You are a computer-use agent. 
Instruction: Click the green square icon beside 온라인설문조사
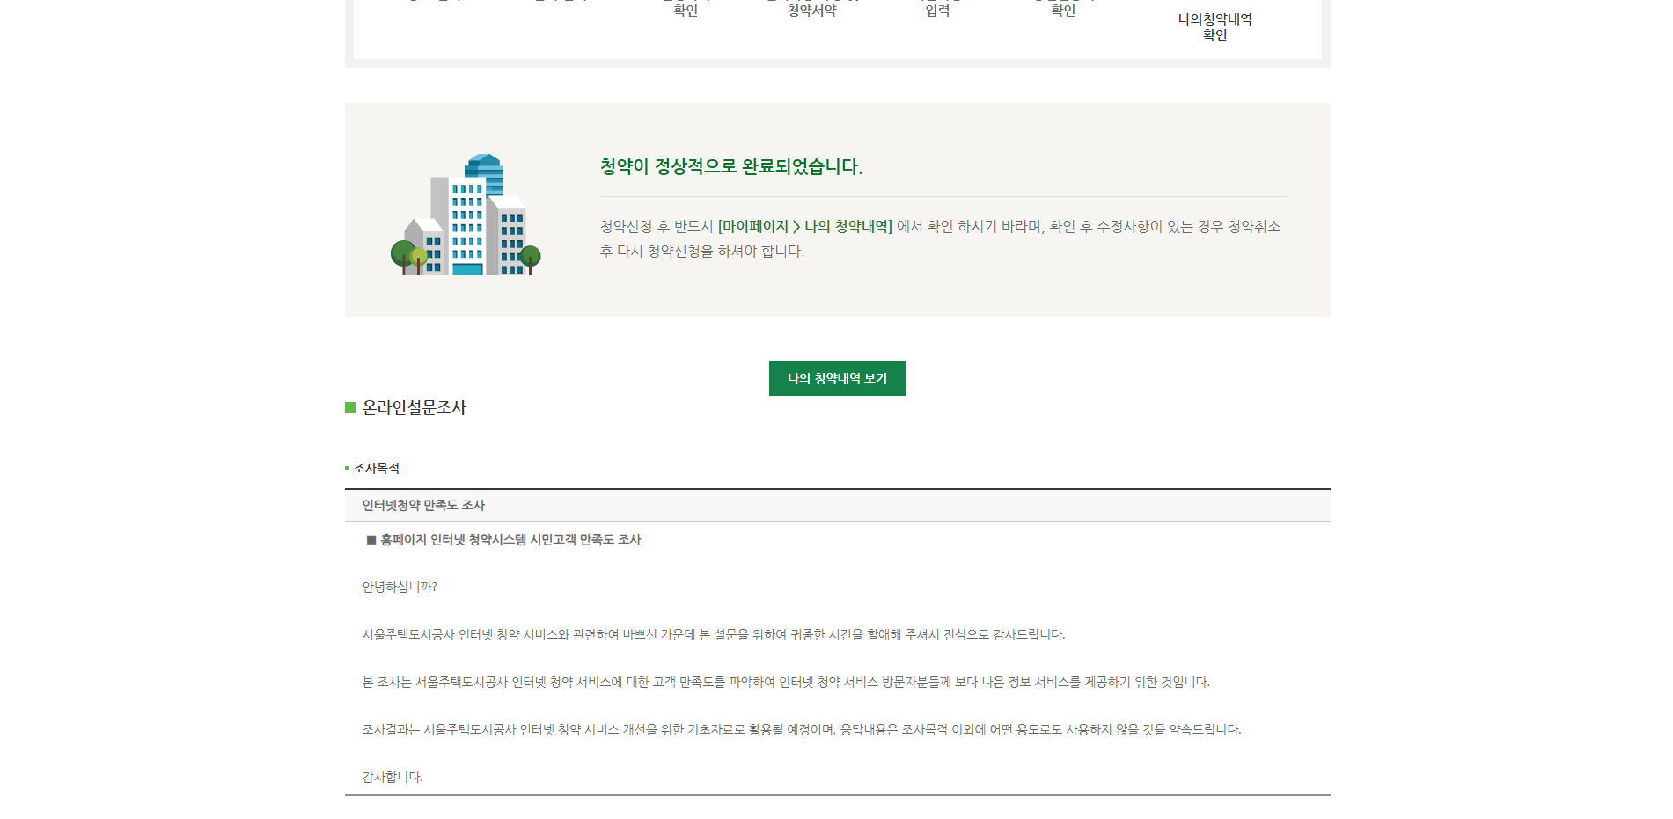(x=350, y=406)
